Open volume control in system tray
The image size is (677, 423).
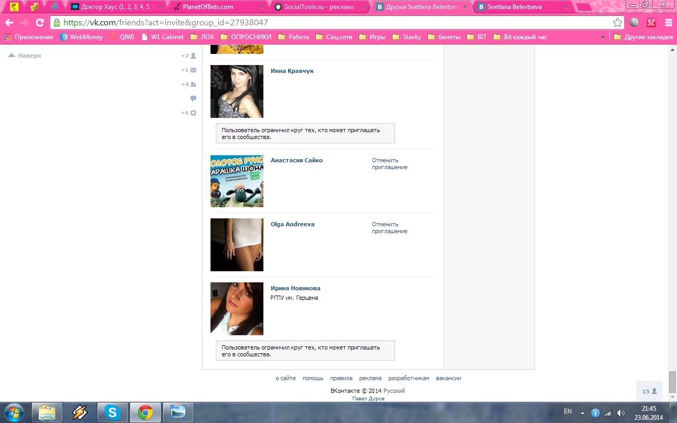pyautogui.click(x=621, y=413)
